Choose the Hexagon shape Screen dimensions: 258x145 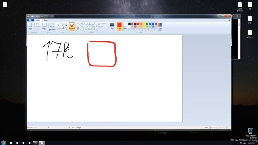pos(86,27)
